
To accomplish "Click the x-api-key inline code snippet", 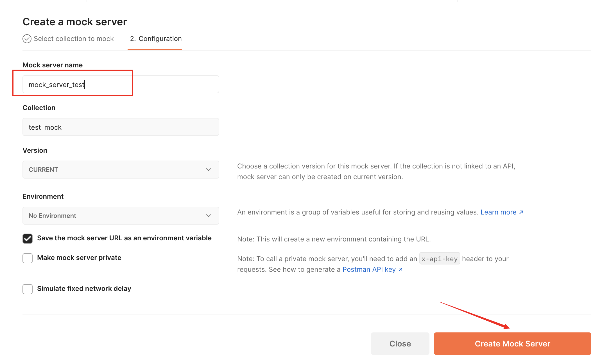I will point(440,259).
